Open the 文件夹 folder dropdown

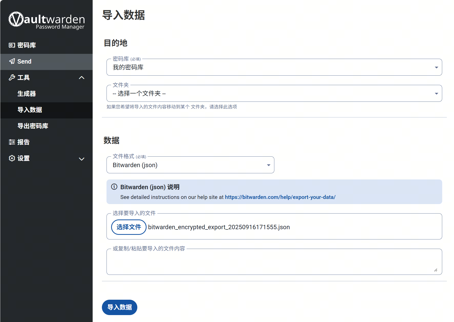coord(274,94)
